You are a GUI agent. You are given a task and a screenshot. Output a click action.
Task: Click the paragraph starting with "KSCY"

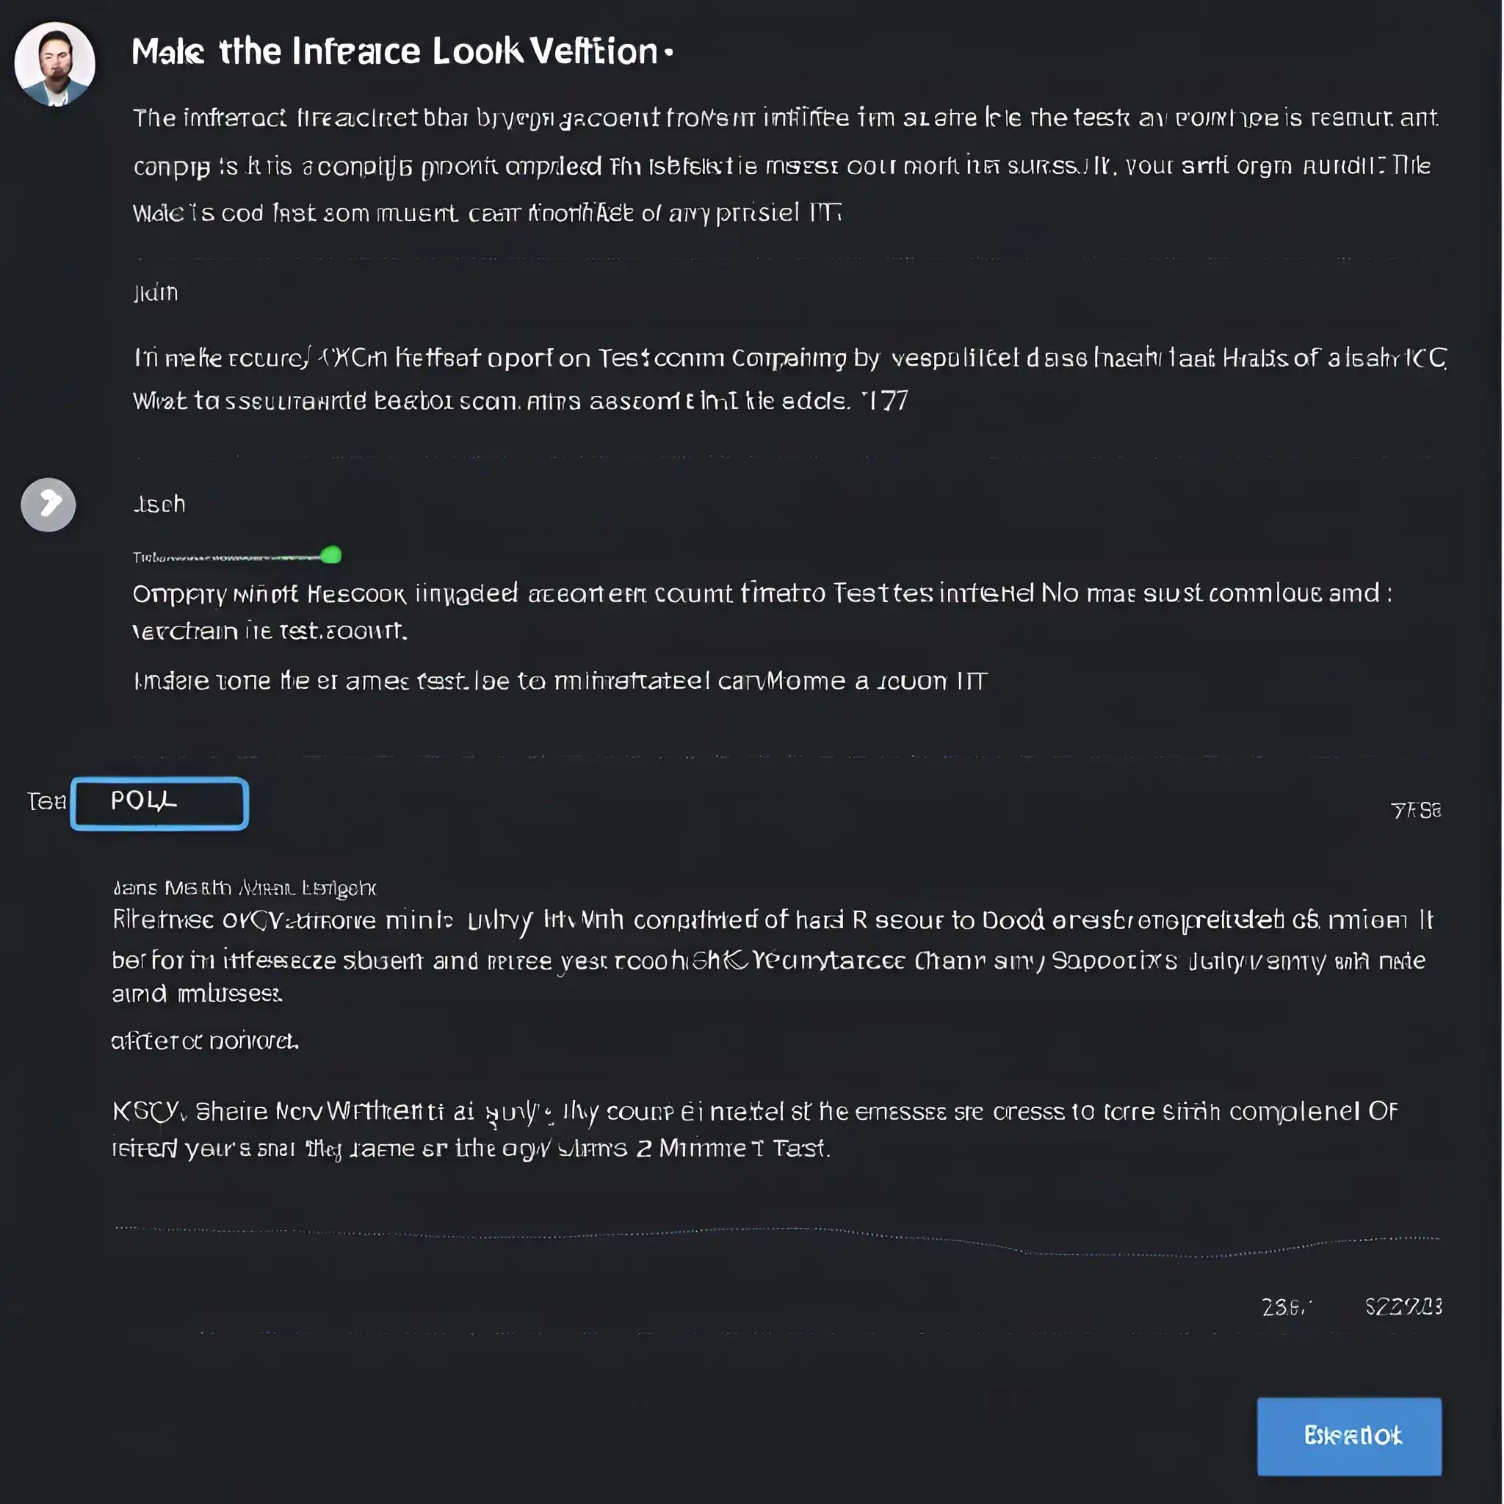point(753,1129)
